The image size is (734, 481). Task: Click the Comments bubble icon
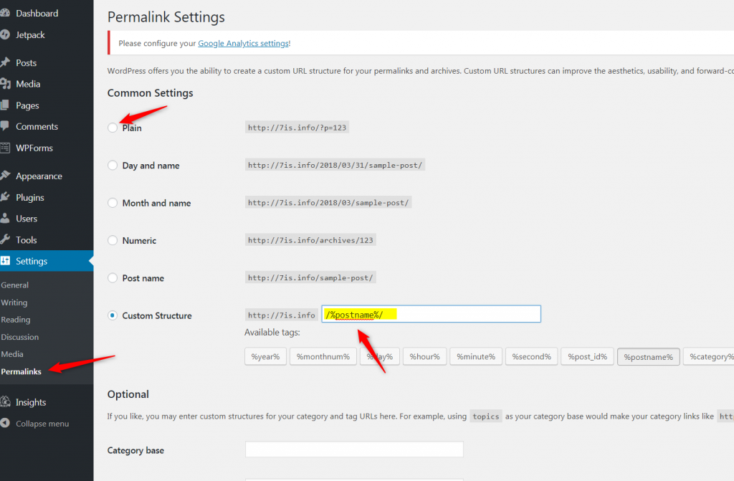[x=5, y=126]
